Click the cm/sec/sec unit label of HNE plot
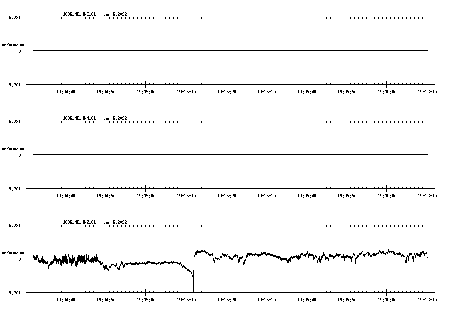The width and height of the screenshot is (459, 312). [14, 45]
